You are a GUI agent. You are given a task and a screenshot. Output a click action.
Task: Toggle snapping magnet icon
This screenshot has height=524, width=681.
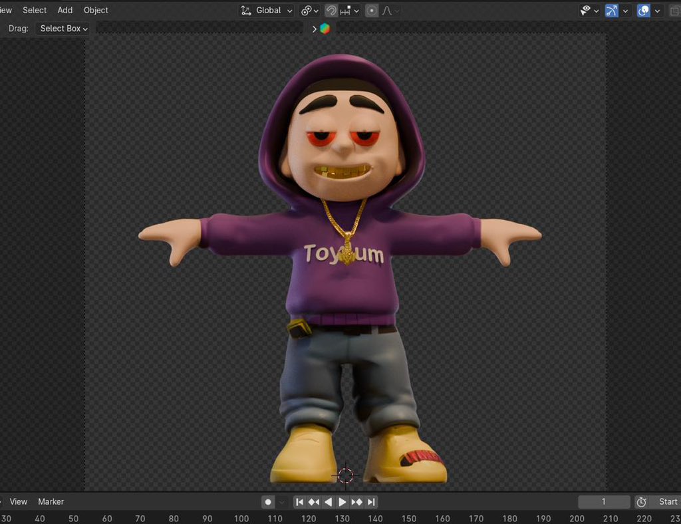tap(331, 11)
